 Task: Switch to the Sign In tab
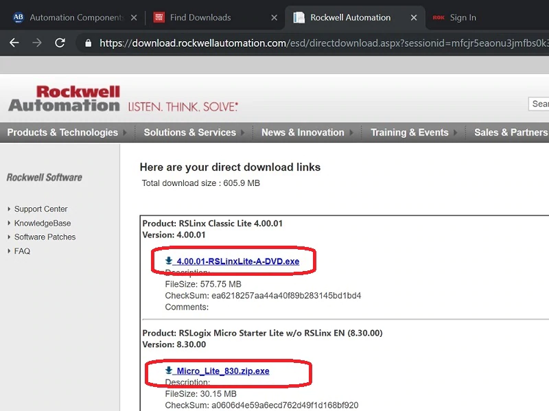pyautogui.click(x=463, y=18)
